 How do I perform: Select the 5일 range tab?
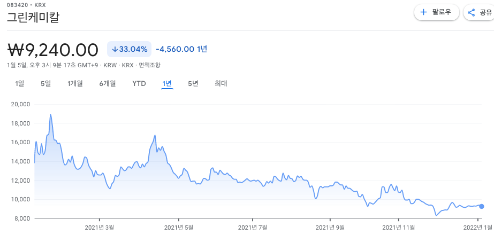(x=45, y=83)
